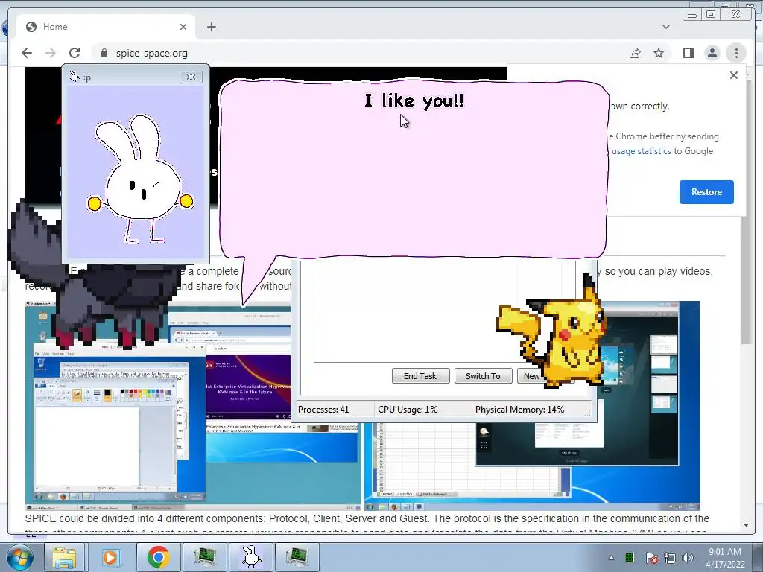
Task: Click Switch To in Task Manager
Action: [483, 376]
